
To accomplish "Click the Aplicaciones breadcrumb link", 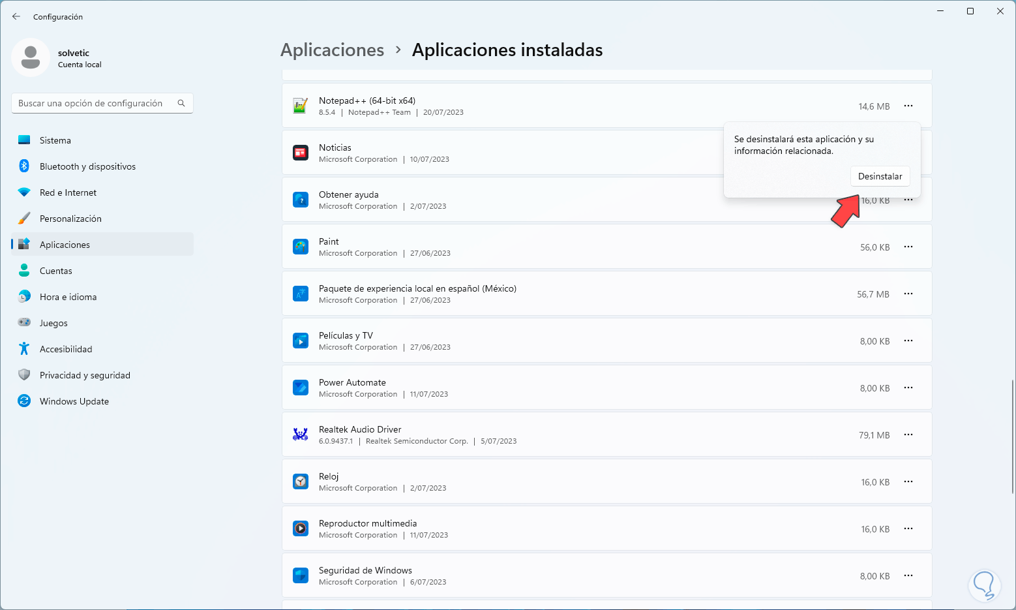I will 332,50.
